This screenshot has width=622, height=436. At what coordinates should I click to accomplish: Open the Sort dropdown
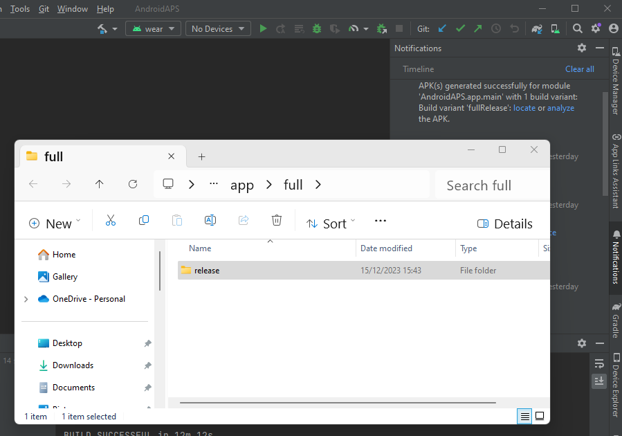331,224
